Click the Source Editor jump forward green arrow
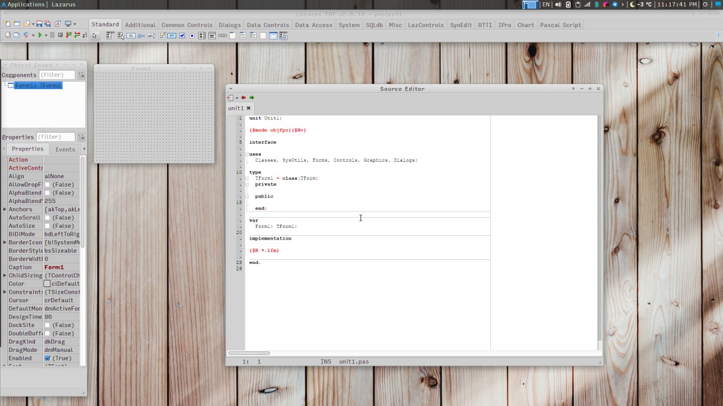Image resolution: width=723 pixels, height=406 pixels. pos(252,98)
